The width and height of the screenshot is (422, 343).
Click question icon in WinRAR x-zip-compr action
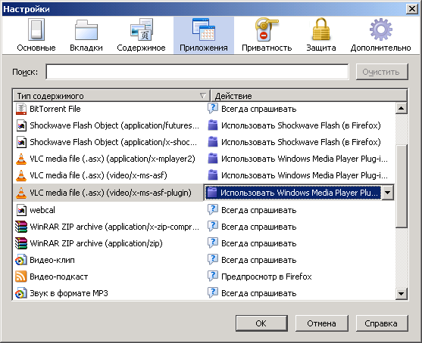point(213,227)
